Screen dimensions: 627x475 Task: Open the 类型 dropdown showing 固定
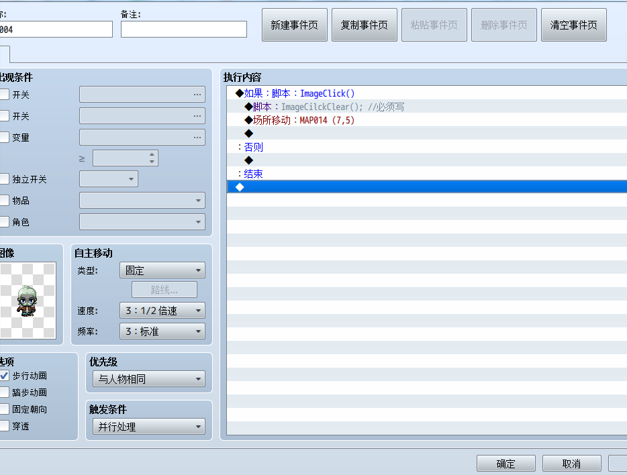pyautogui.click(x=162, y=270)
